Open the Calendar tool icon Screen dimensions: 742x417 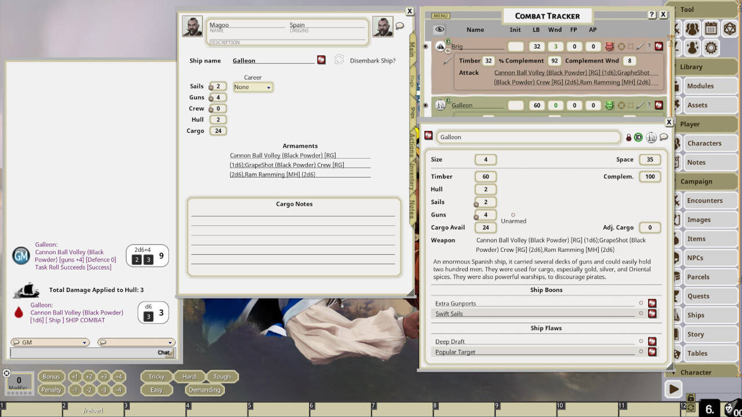710,28
